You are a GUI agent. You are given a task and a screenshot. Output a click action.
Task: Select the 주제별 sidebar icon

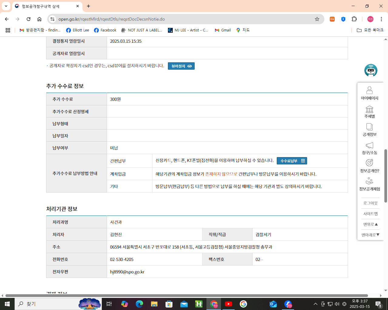pyautogui.click(x=370, y=111)
